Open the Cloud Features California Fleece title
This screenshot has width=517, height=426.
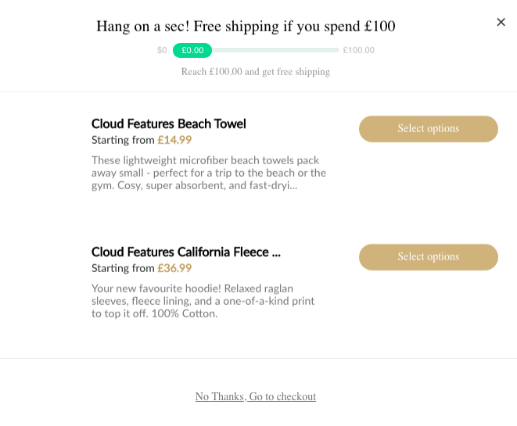[x=185, y=252]
